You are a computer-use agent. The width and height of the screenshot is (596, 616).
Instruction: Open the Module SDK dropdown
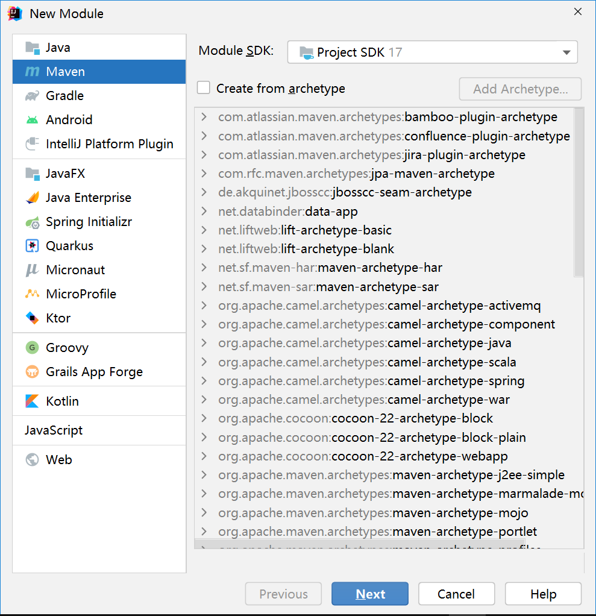coord(432,52)
